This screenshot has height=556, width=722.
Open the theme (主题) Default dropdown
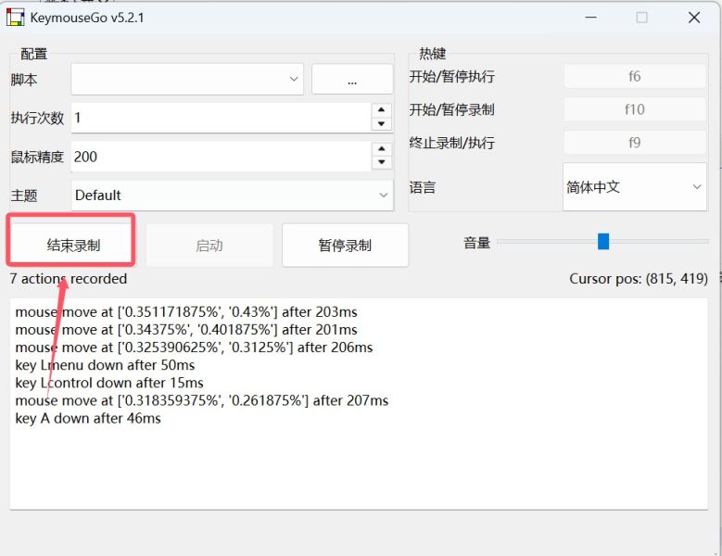(233, 196)
